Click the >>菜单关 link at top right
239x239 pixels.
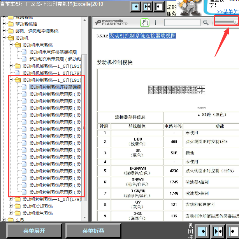click(228, 12)
